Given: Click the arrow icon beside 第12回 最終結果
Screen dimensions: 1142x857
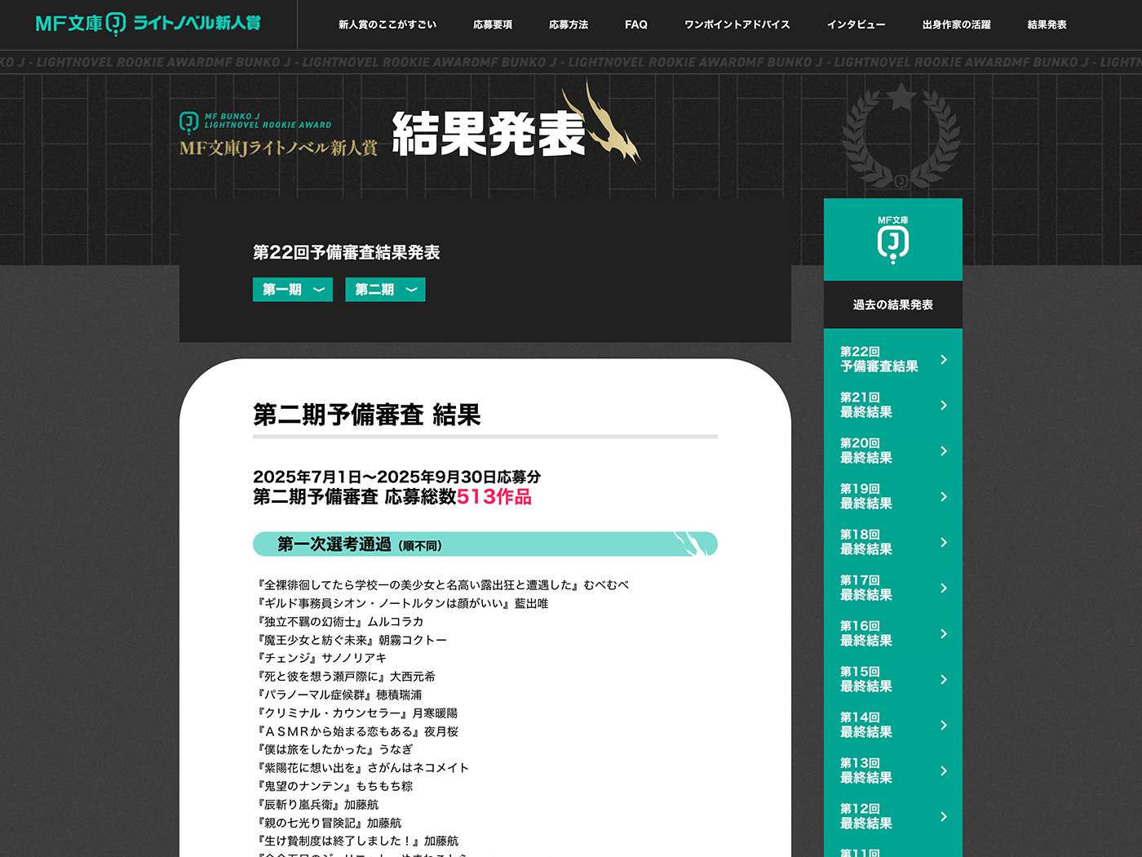Looking at the screenshot, I should point(944,816).
